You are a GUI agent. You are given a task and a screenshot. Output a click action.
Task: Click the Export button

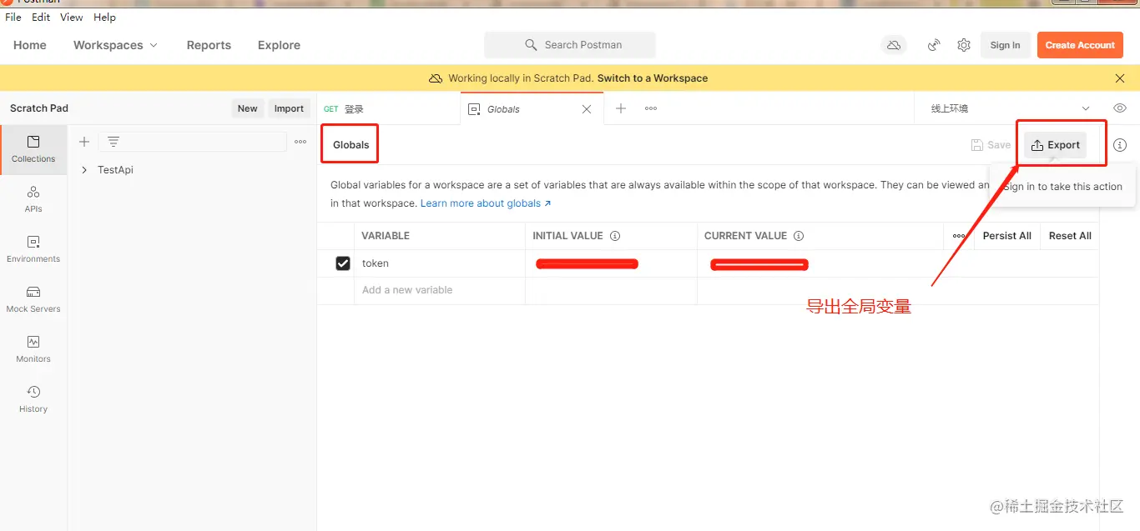1056,145
